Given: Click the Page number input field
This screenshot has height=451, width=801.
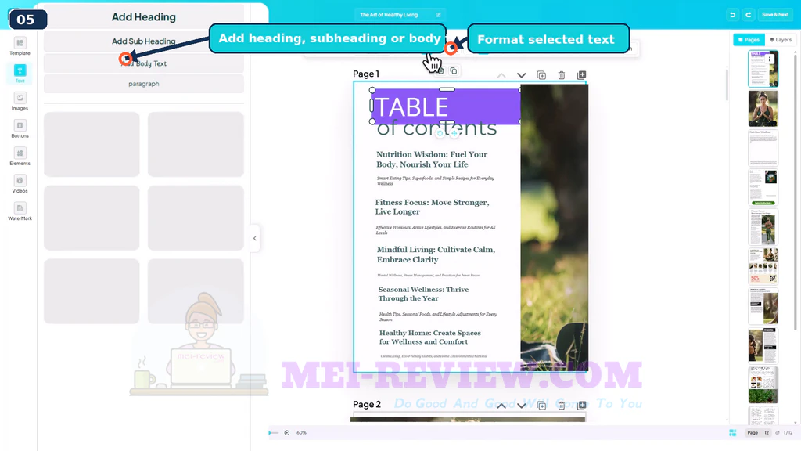Looking at the screenshot, I should point(767,432).
